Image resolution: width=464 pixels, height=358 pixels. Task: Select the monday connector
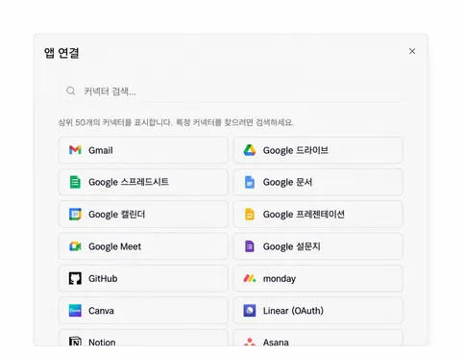pyautogui.click(x=318, y=278)
